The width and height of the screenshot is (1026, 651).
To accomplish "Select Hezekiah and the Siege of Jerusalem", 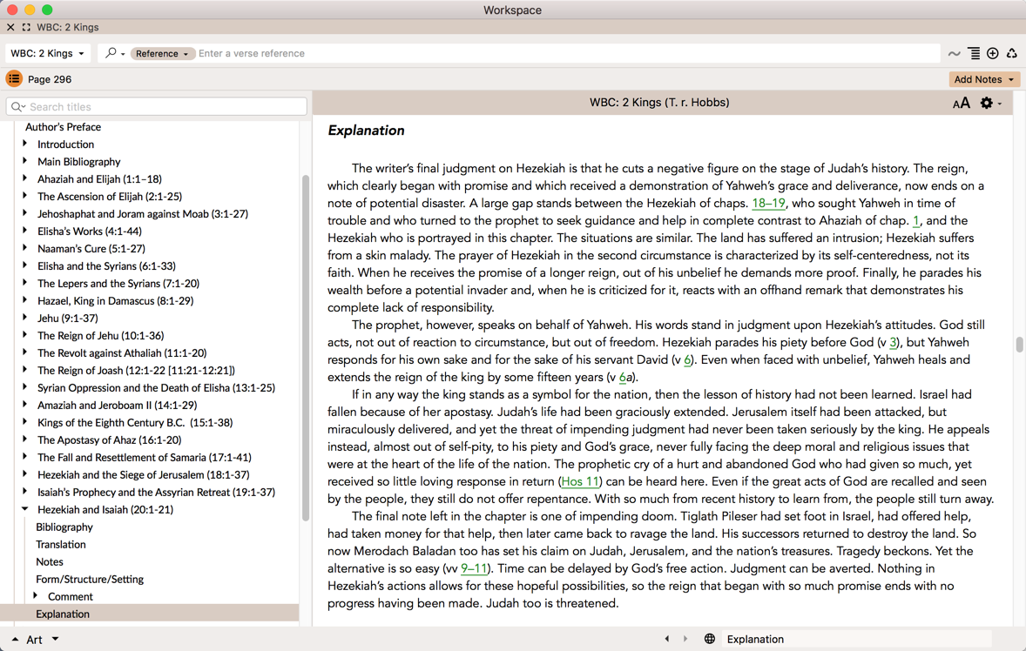I will point(144,474).
